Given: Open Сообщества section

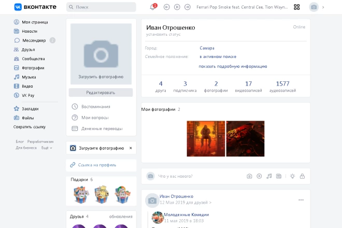Looking at the screenshot, I should pos(29,59).
